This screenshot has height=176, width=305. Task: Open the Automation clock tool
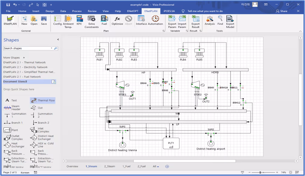point(155,20)
